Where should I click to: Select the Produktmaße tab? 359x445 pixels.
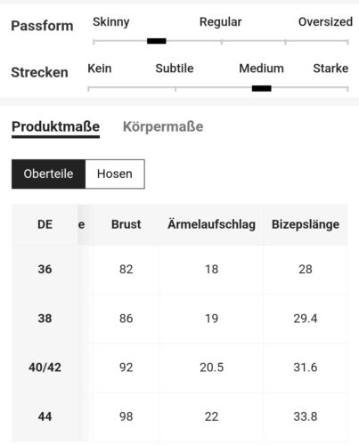point(55,127)
